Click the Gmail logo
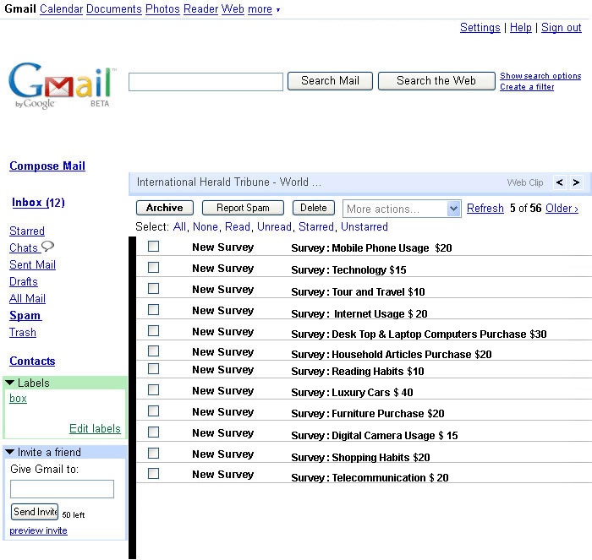The image size is (592, 560). click(x=61, y=84)
